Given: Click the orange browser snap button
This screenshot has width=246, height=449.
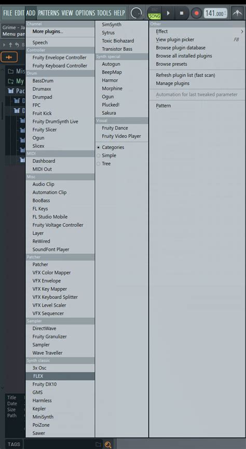Looking at the screenshot, I should pyautogui.click(x=9, y=57).
